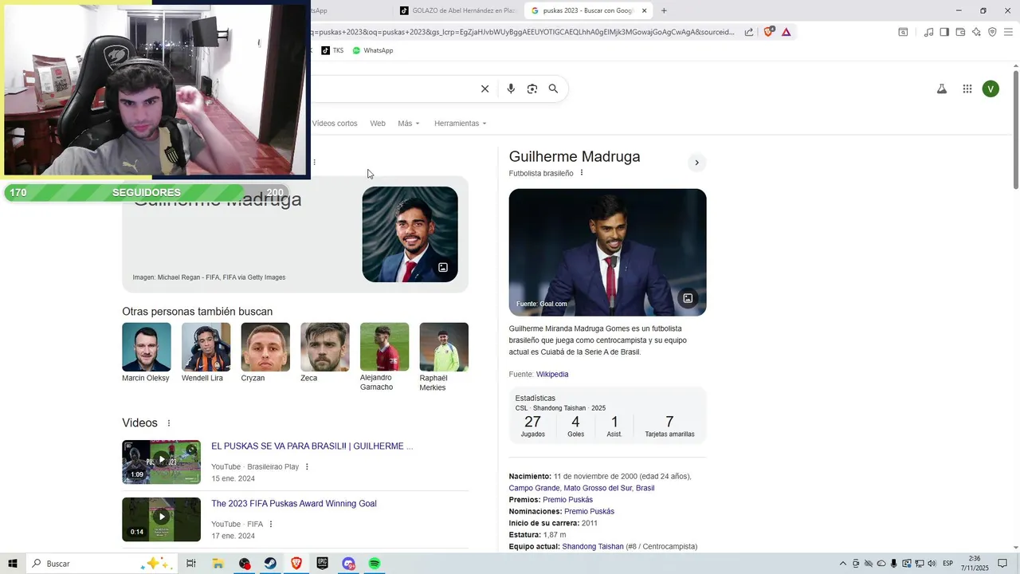Open the volume control in system tray
The image size is (1020, 574).
(x=932, y=564)
